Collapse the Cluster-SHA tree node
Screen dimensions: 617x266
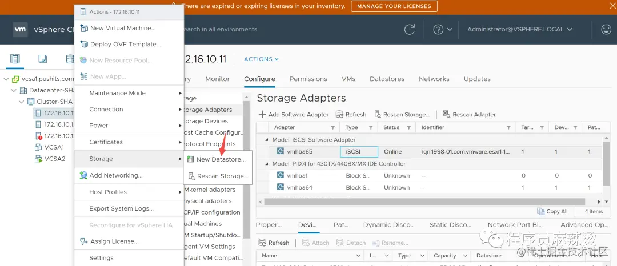click(x=21, y=102)
